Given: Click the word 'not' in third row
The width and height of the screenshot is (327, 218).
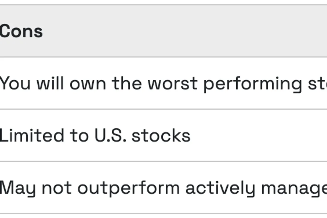Looking at the screenshot, I should tap(56, 188).
